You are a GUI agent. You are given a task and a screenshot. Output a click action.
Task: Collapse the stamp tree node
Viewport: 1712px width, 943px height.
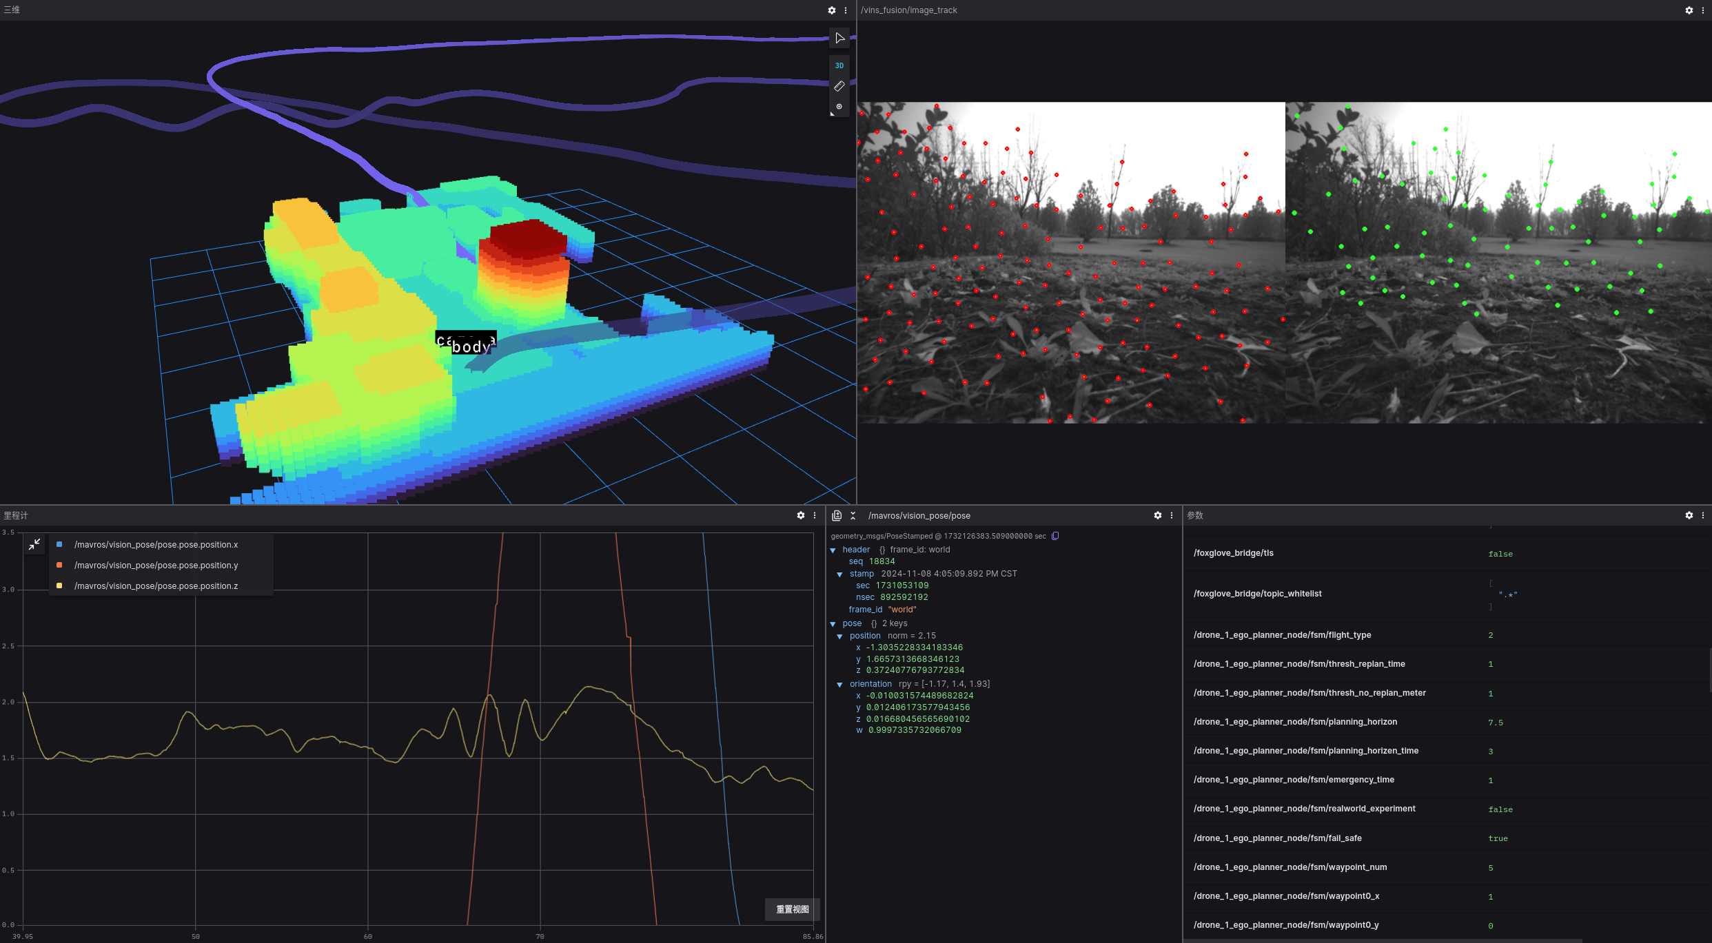coord(839,574)
